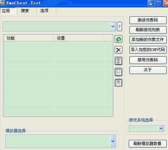Minimize the EmuCheat window
The width and height of the screenshot is (168, 150).
[151, 3]
